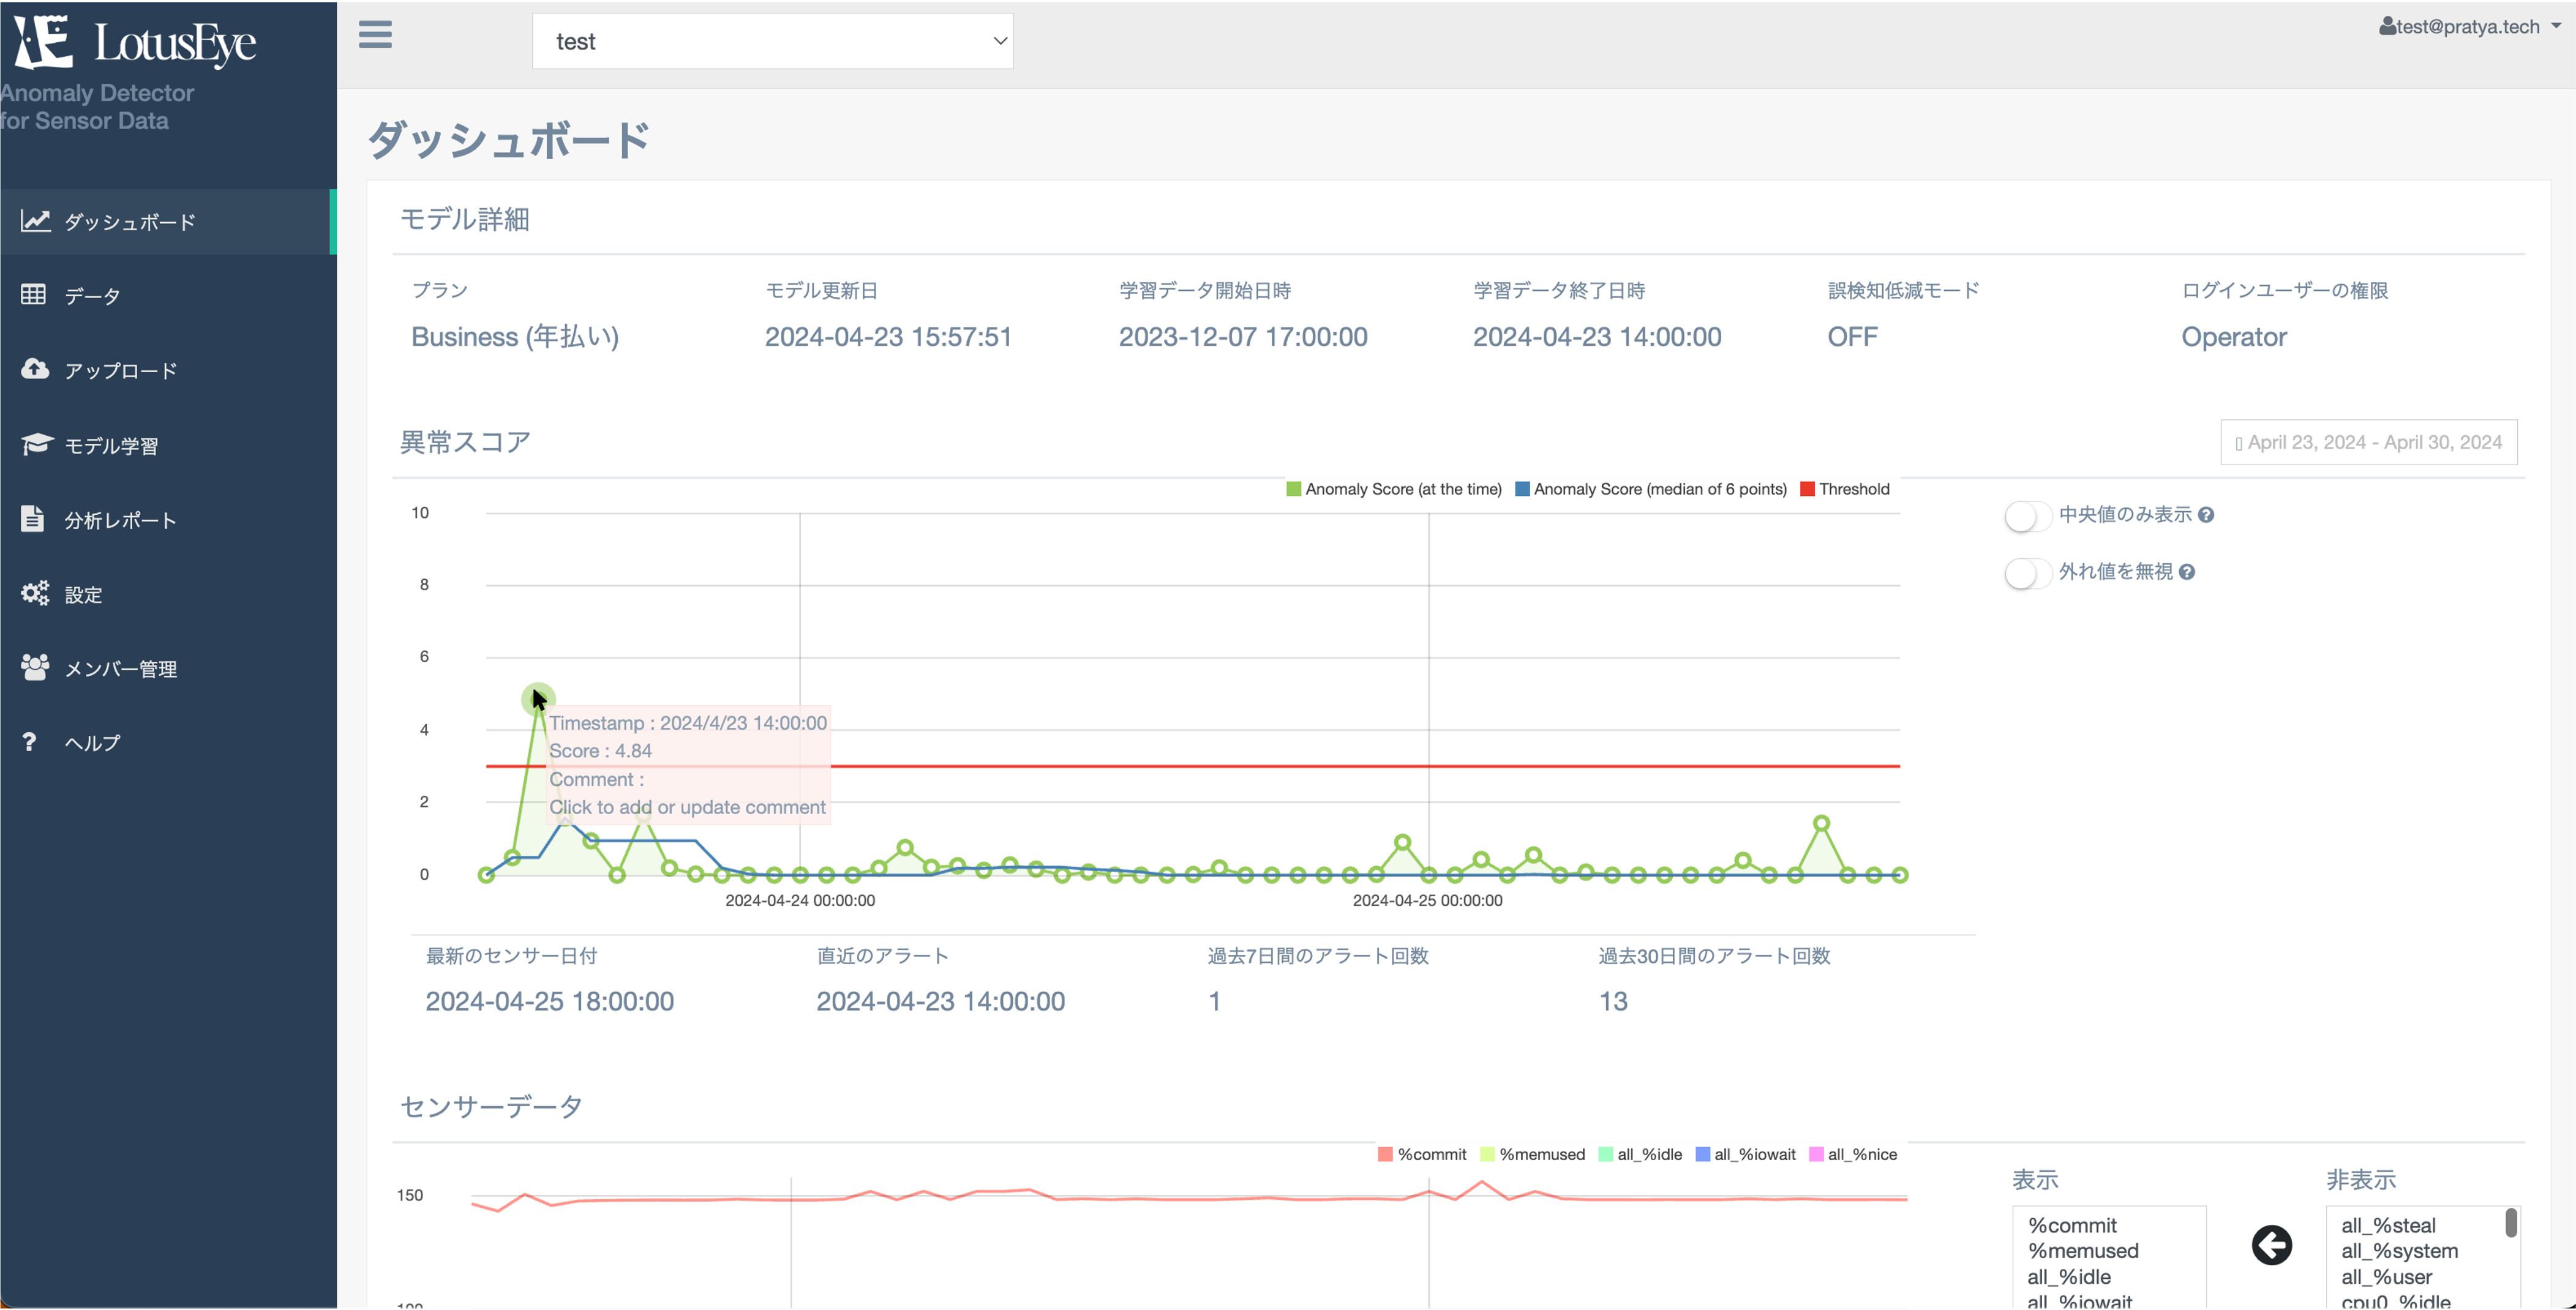Click model update date 2024-04-23 15:57:51
Screen dimensions: 2576x1310
[x=888, y=337]
